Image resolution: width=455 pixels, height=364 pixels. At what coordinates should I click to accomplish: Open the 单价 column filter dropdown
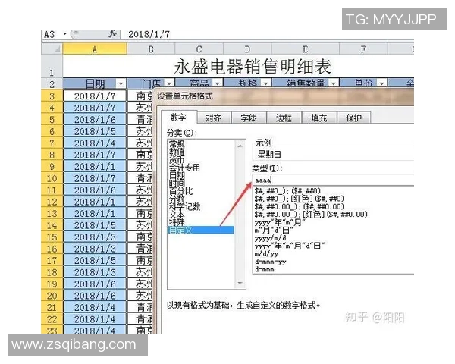(382, 84)
